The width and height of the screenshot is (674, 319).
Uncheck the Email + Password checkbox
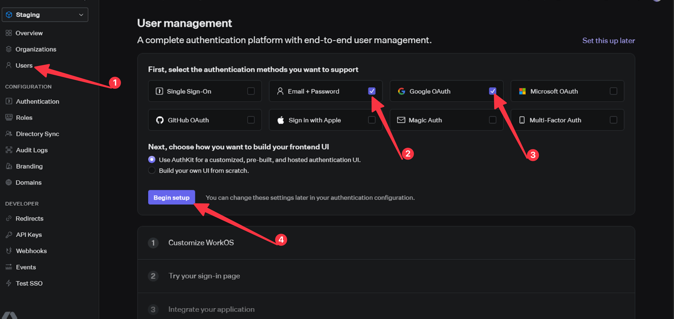pos(372,91)
